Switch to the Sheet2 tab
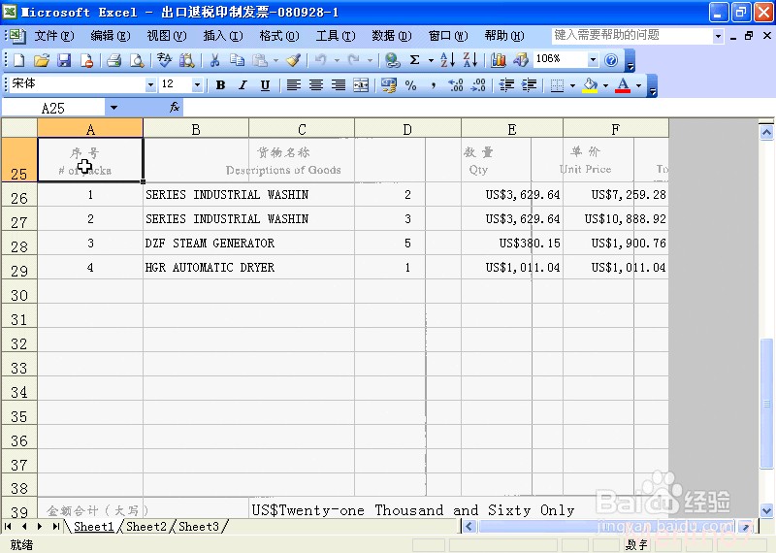 (146, 526)
